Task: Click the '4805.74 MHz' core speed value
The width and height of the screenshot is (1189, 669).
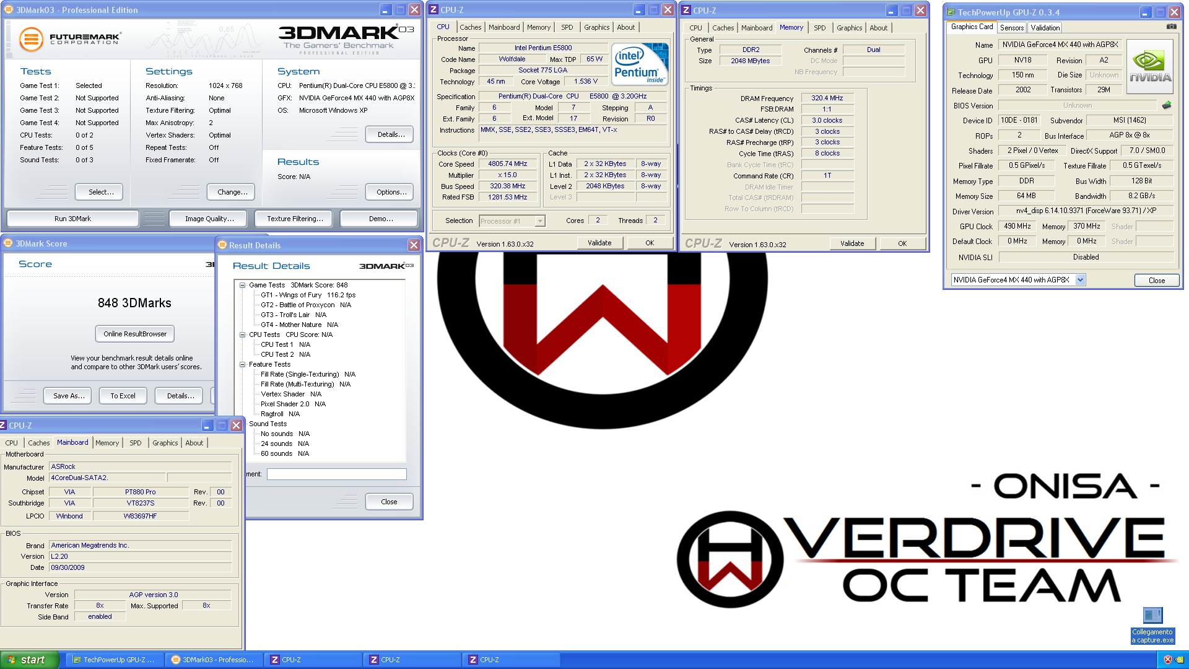Action: pos(507,164)
